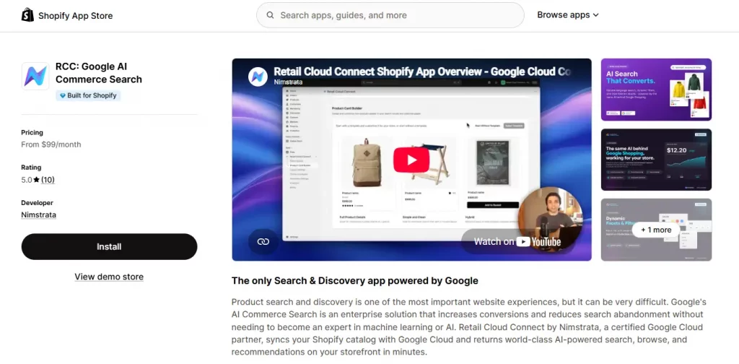The width and height of the screenshot is (739, 364).
Task: Click the Install button
Action: pos(110,246)
